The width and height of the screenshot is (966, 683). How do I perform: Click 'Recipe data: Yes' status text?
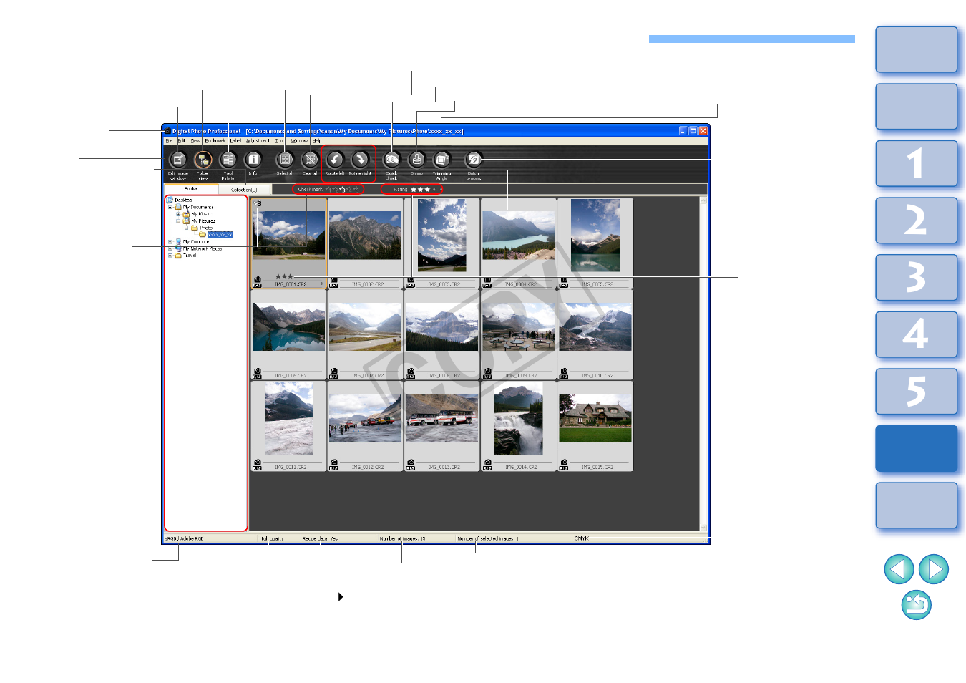tap(320, 538)
